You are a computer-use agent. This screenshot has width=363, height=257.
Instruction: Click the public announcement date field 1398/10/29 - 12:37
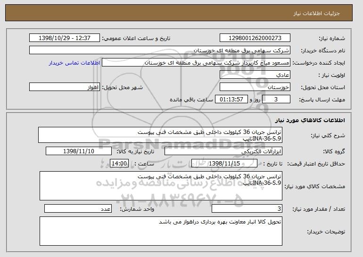click(65, 38)
